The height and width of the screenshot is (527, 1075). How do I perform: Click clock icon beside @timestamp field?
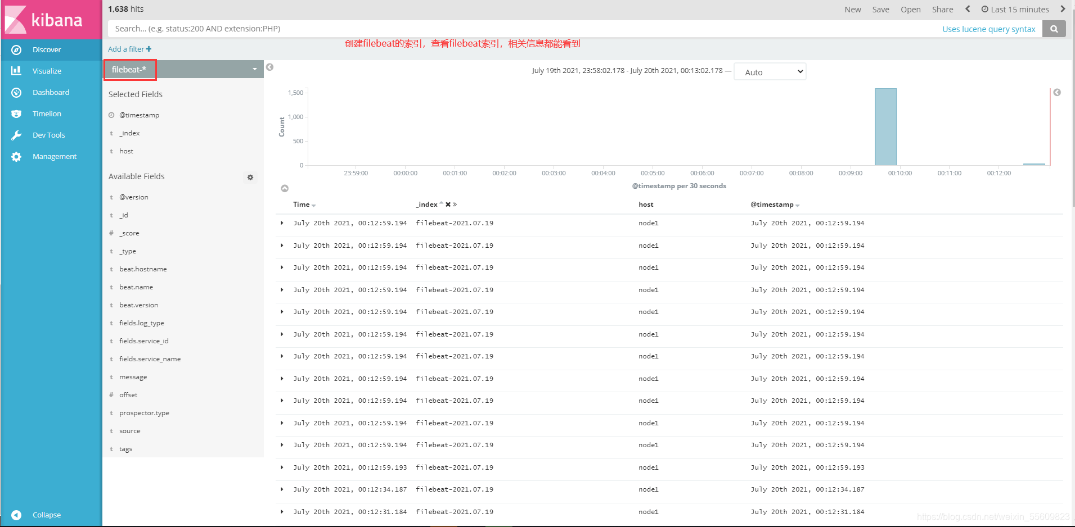click(111, 115)
